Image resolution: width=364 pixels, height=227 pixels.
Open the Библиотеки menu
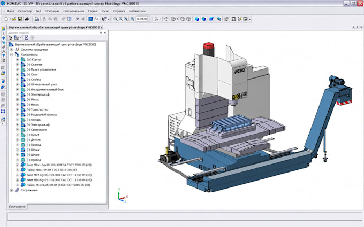point(137,11)
